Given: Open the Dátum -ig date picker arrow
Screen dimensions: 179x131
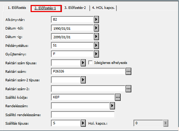Looking at the screenshot, I should [x=96, y=37].
